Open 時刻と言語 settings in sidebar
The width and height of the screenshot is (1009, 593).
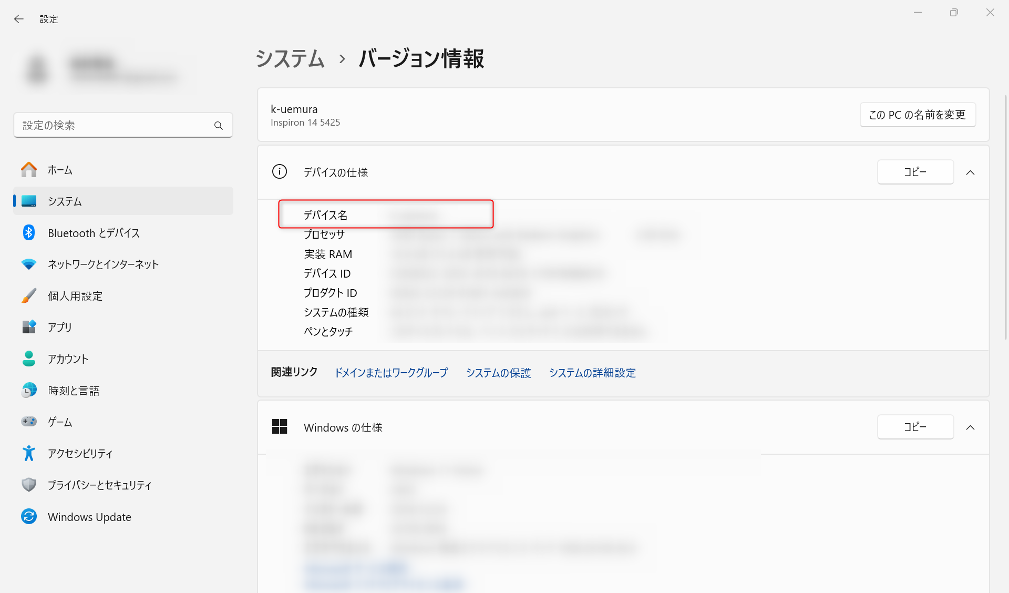tap(74, 391)
